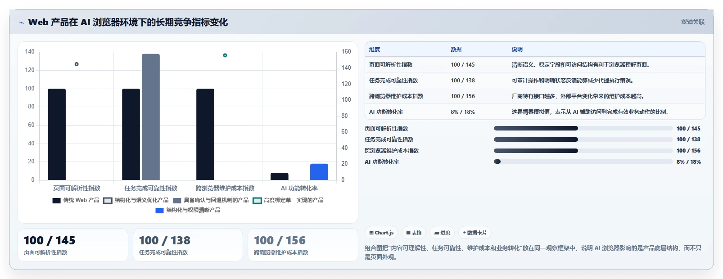Toggle the 结构化与权限清晰产品 legend item
This screenshot has width=723, height=279.
(x=188, y=210)
